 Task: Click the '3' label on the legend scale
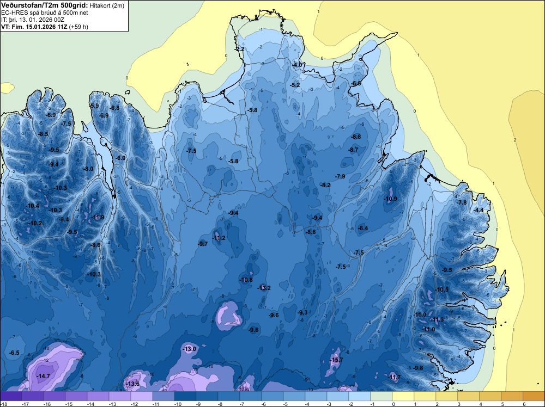(x=459, y=404)
